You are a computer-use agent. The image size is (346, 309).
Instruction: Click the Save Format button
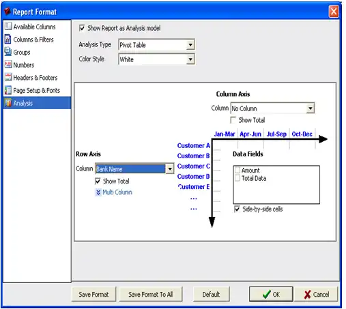pos(93,295)
